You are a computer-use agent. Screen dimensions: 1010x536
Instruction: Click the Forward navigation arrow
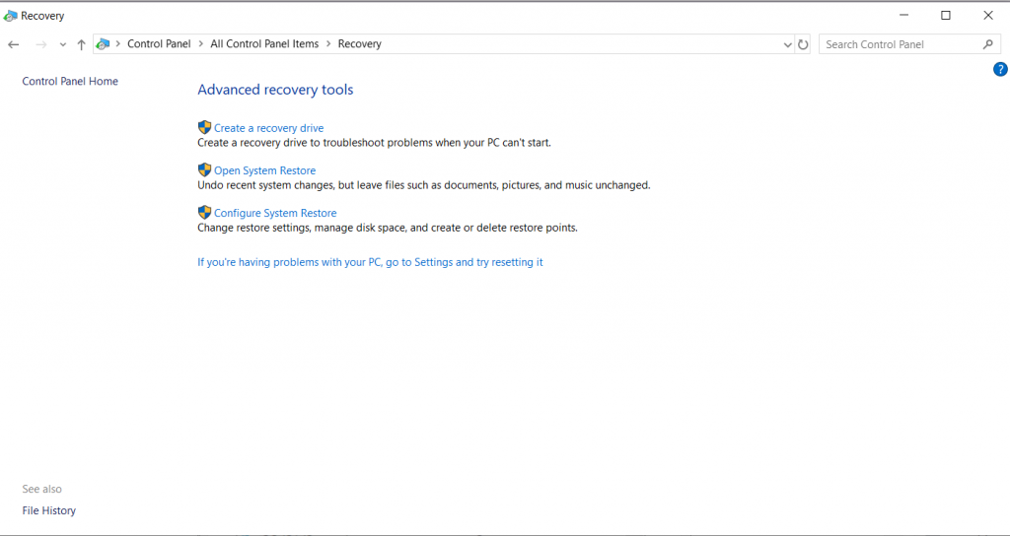click(41, 44)
